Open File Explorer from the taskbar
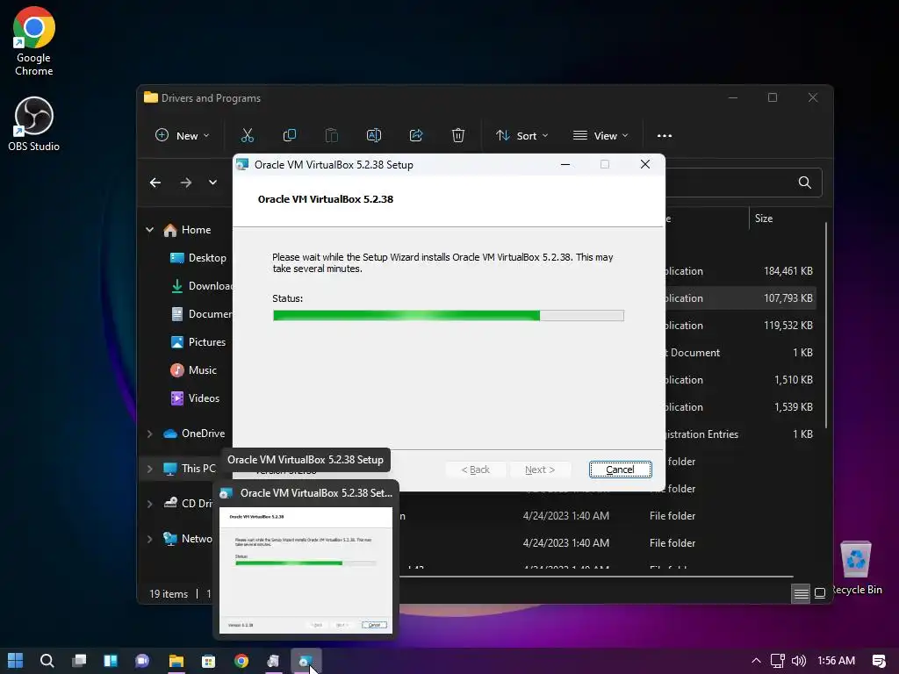 pos(176,661)
